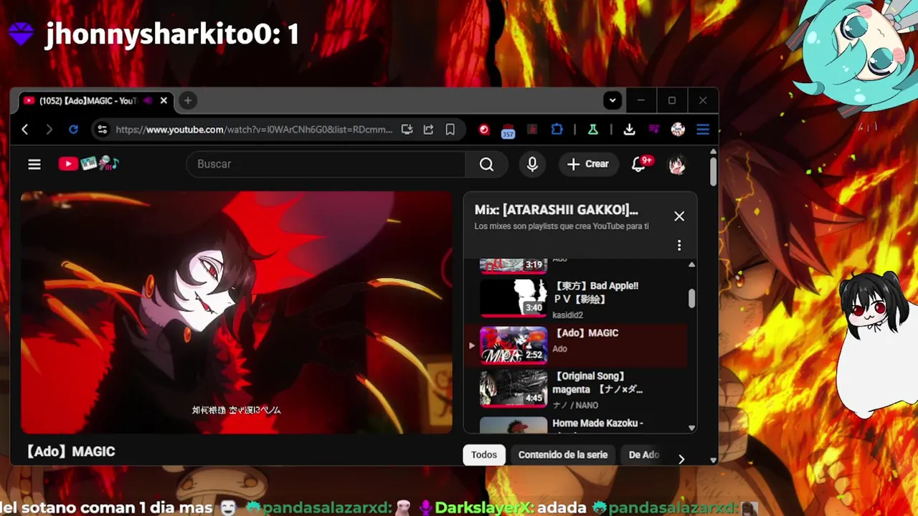Image resolution: width=918 pixels, height=516 pixels.
Task: Click the Ado MAGIC video title
Action: (70, 451)
